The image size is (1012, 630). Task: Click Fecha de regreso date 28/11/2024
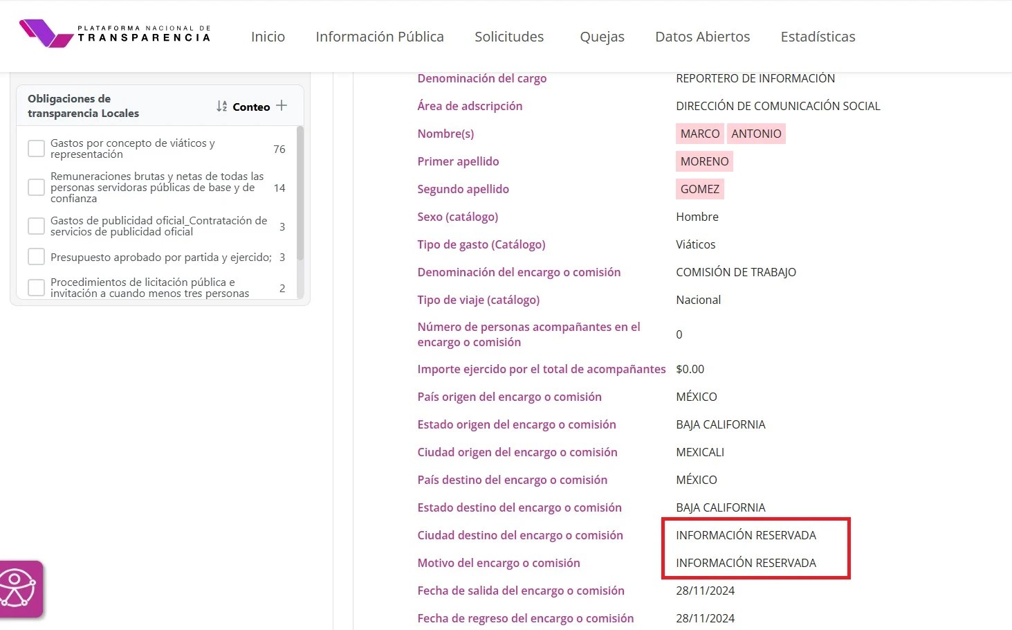click(x=706, y=618)
